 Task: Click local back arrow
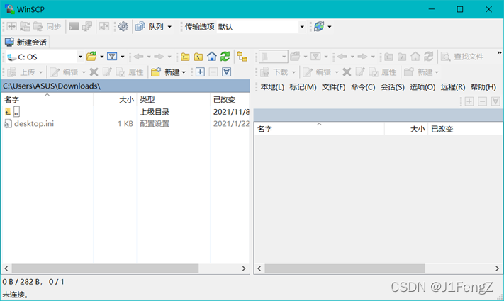tap(138, 57)
